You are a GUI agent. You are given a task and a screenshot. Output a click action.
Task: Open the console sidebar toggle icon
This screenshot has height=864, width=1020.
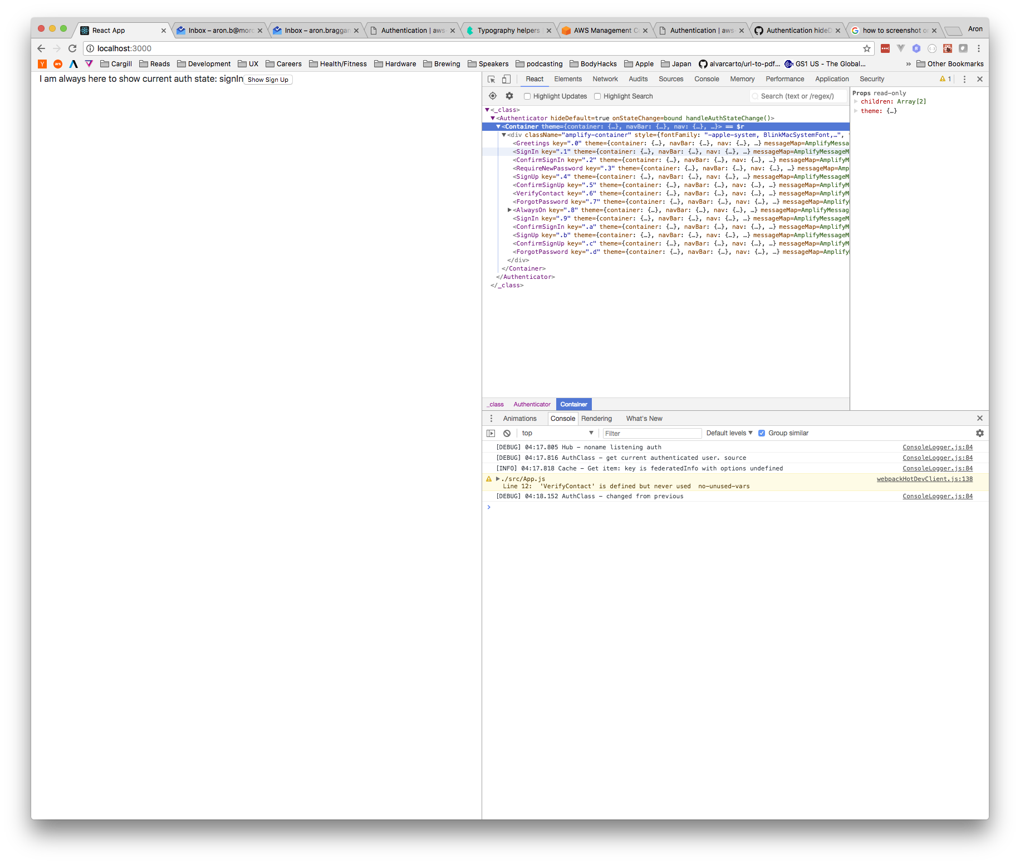pos(491,433)
